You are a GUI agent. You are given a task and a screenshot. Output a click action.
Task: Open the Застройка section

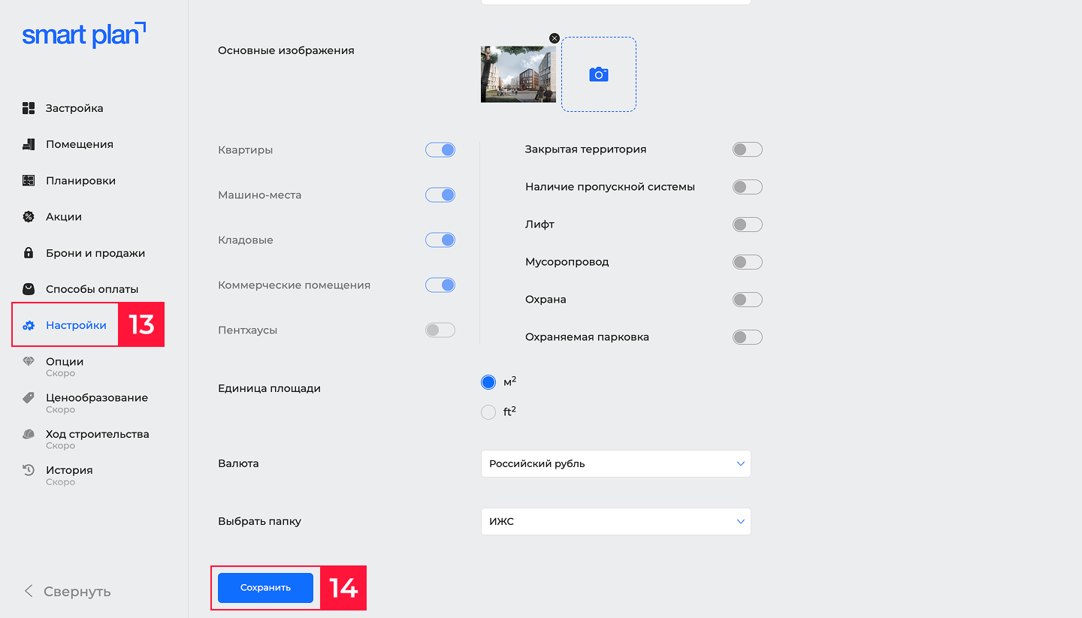(74, 108)
